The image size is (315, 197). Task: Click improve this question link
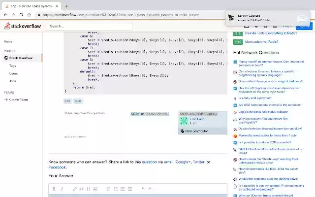coord(90,113)
